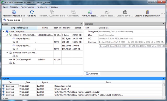Open the Диск menu
167x101 pixels.
click(5, 7)
